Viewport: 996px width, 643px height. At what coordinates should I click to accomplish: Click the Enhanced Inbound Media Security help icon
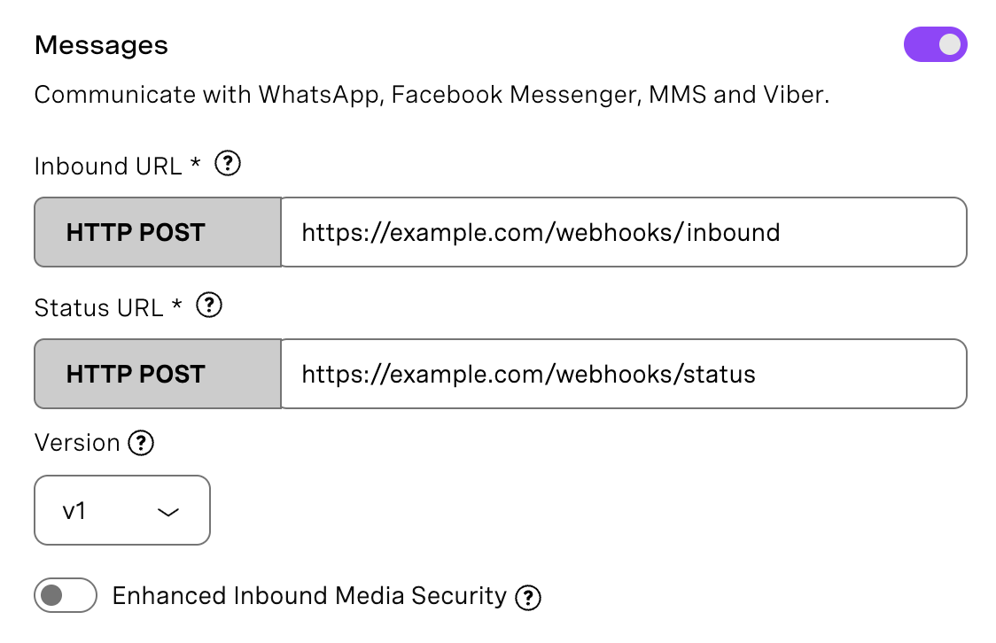point(528,596)
